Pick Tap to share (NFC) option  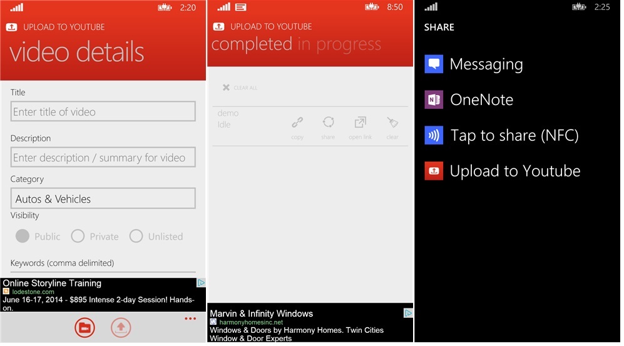pyautogui.click(x=514, y=136)
